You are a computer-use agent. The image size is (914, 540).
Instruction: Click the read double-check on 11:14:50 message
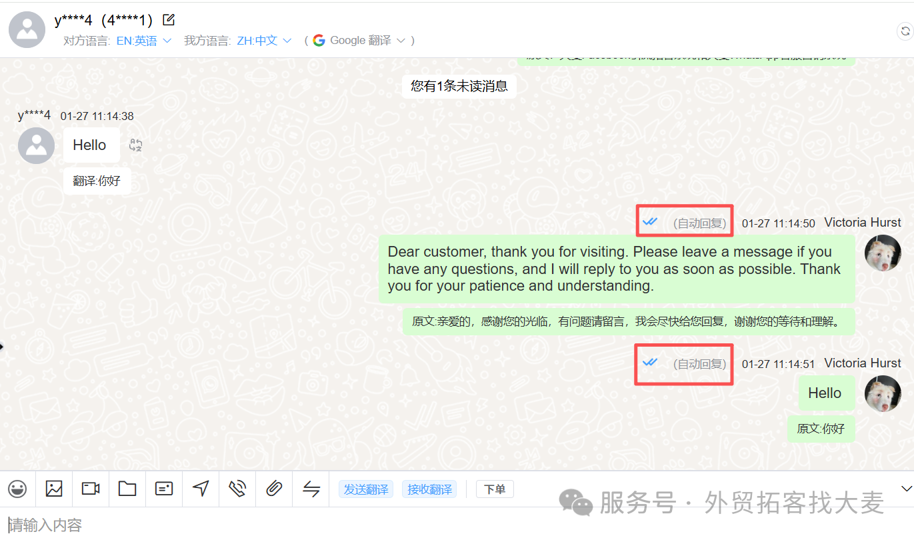click(650, 222)
